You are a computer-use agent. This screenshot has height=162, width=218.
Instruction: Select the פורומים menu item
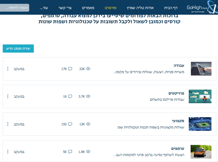[110, 8]
